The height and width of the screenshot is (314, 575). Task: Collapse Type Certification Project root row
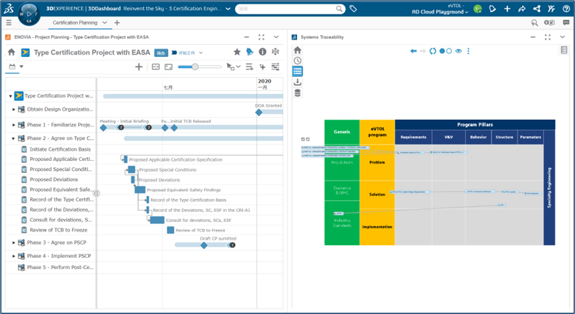(x=11, y=96)
